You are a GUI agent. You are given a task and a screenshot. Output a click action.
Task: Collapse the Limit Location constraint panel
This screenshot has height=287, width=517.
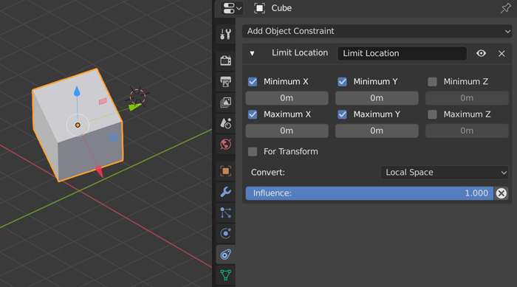[x=253, y=53]
